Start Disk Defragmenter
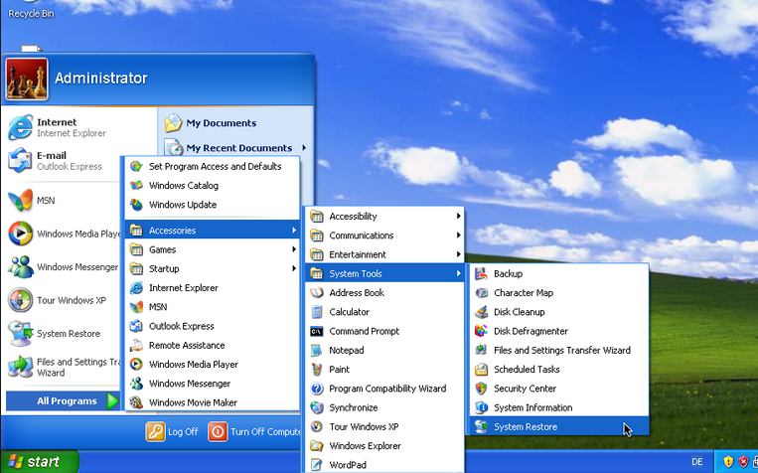758x473 pixels. click(x=559, y=331)
